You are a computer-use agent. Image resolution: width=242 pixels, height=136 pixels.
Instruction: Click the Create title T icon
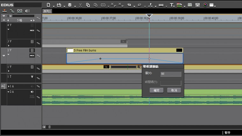pos(171,5)
